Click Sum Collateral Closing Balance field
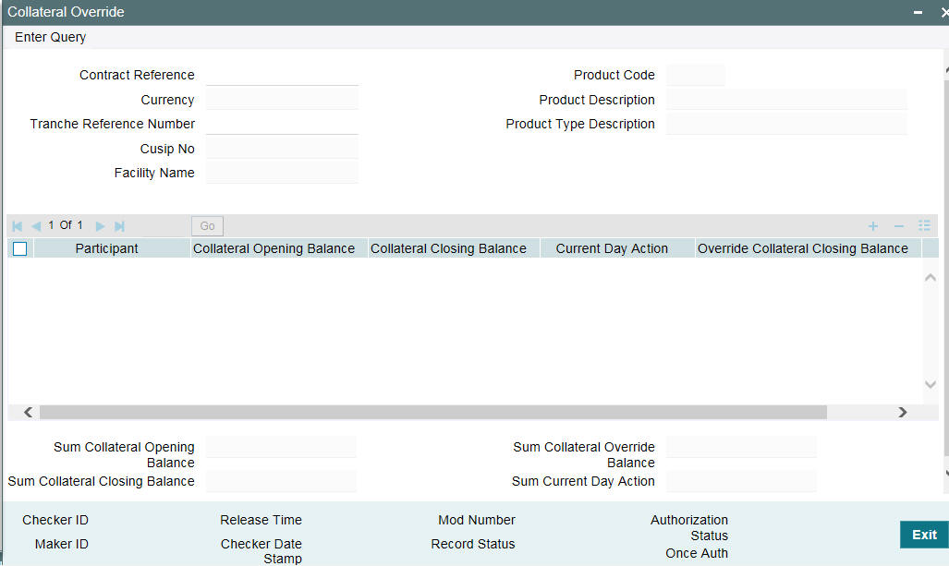The width and height of the screenshot is (949, 566). (282, 481)
